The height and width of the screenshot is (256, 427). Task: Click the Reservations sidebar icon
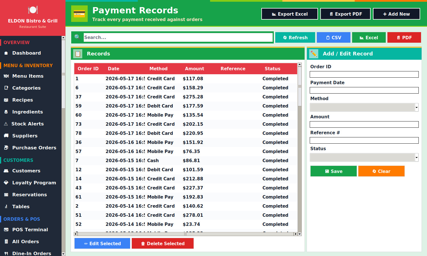point(6,195)
